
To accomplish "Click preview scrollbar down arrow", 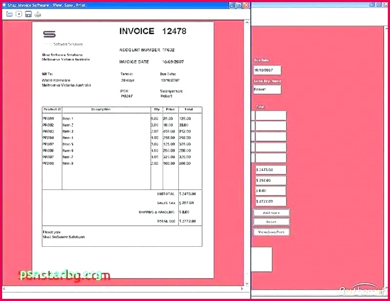I will point(246,284).
